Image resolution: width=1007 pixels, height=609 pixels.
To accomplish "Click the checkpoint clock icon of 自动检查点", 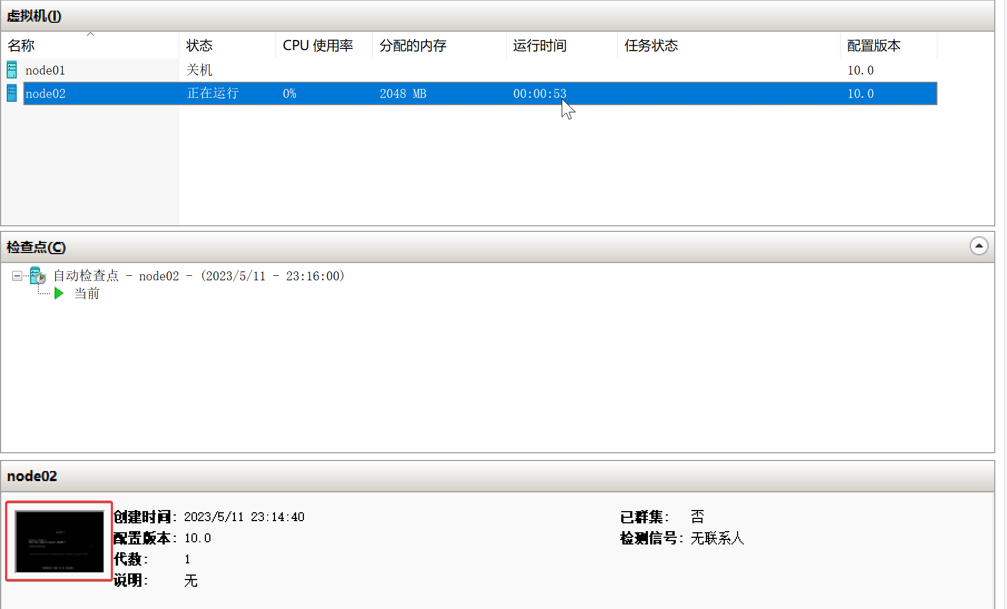I will click(x=41, y=278).
